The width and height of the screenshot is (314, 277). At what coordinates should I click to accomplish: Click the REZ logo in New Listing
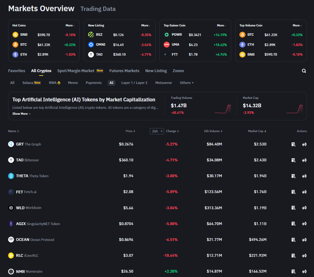point(91,35)
